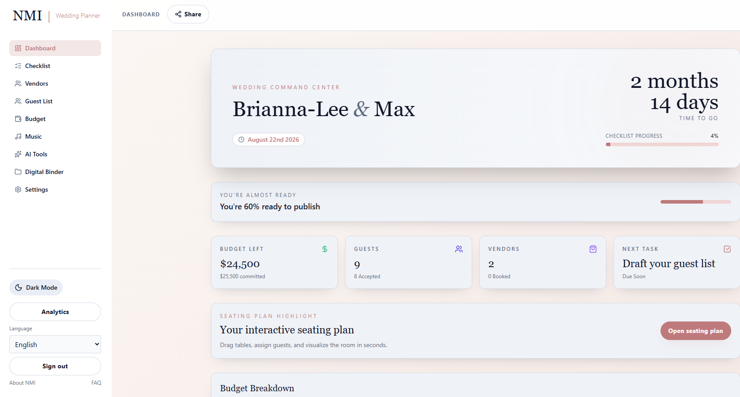Click the Checklist list icon
This screenshot has height=397, width=740.
(x=18, y=66)
